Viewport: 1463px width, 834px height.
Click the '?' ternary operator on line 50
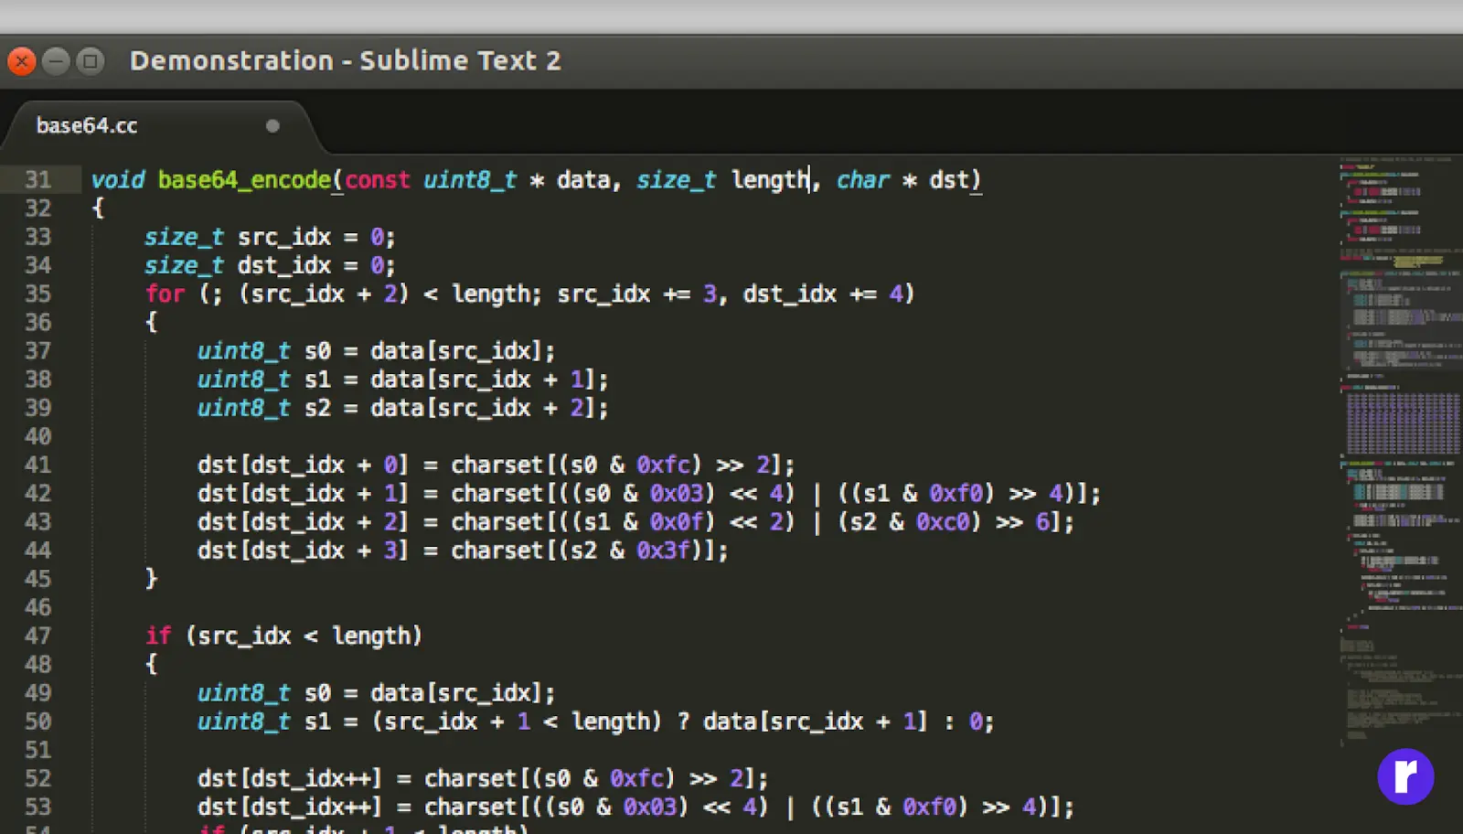pyautogui.click(x=684, y=722)
